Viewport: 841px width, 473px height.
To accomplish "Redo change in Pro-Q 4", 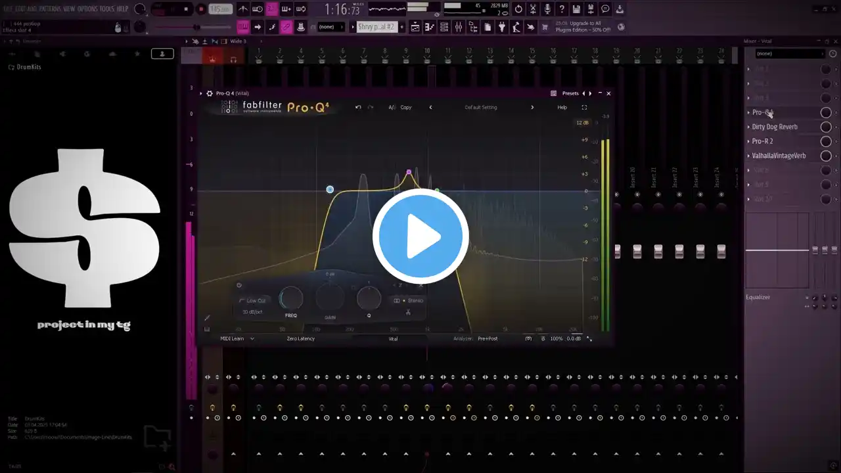I will (371, 107).
